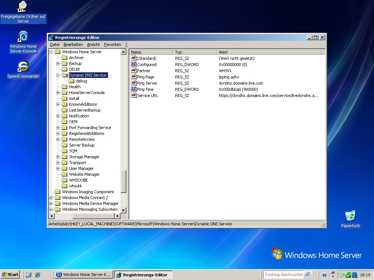
Task: Expand the Port Forwarding Service key
Action: (58, 128)
